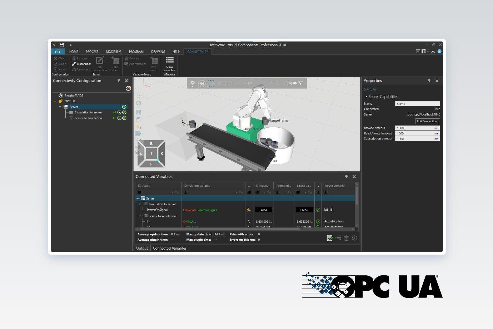This screenshot has height=329, width=493.
Task: Switch to the Output tab
Action: coord(142,248)
